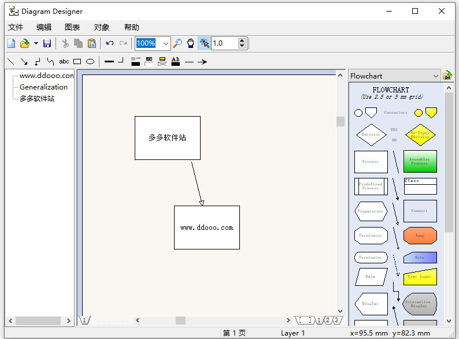Redo the undone action

tap(123, 43)
